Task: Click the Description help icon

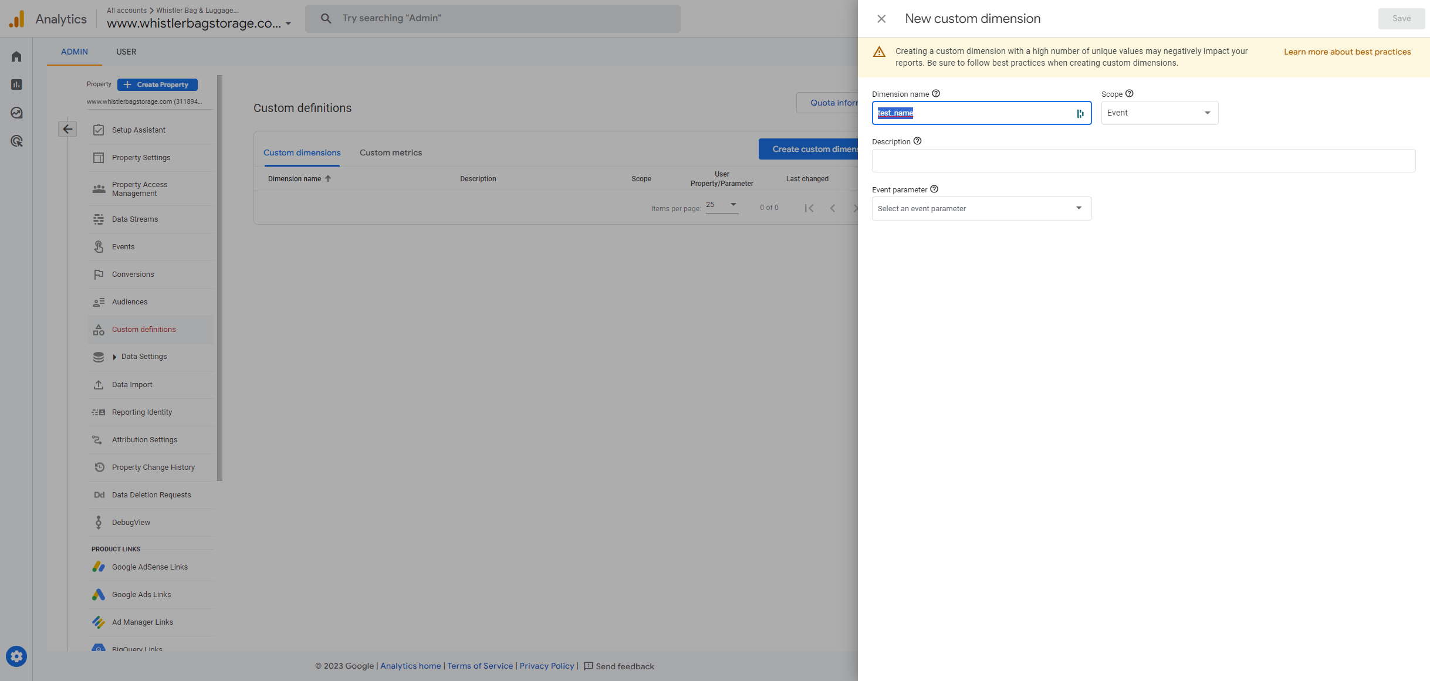Action: click(x=917, y=141)
